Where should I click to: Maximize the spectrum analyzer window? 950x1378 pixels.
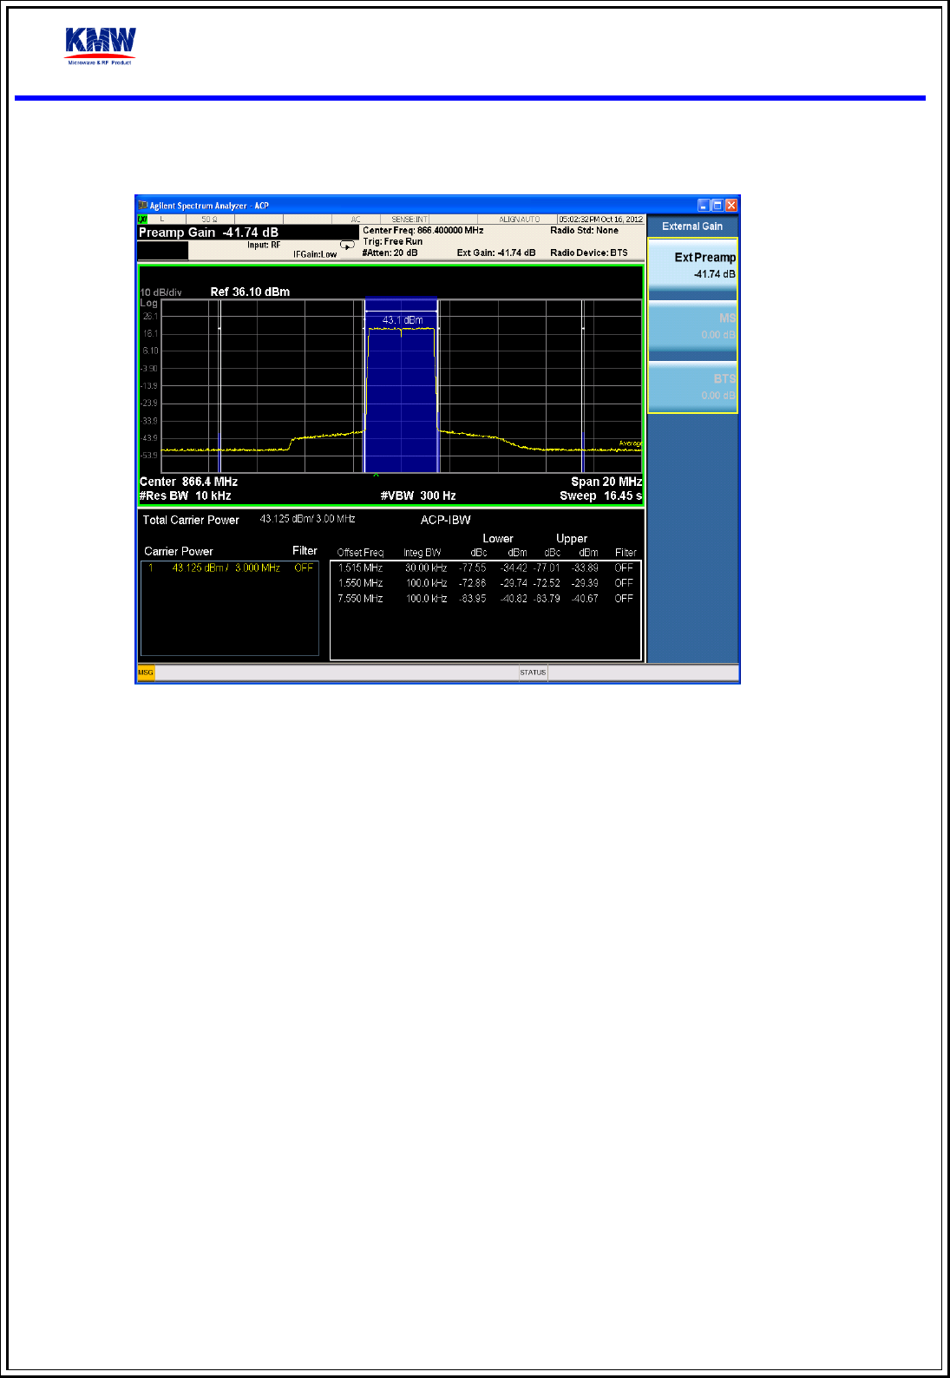tap(717, 206)
